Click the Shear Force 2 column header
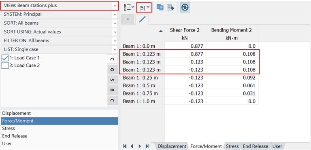The width and height of the screenshot is (311, 150). (185, 34)
